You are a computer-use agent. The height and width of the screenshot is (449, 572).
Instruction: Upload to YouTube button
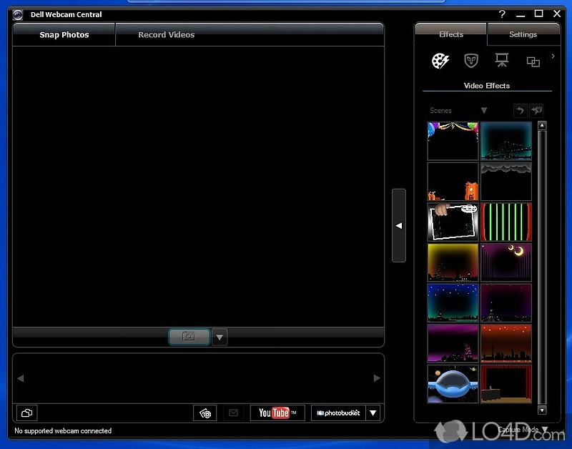point(277,413)
